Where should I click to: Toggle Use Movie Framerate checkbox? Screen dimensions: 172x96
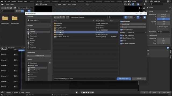pos(121,44)
